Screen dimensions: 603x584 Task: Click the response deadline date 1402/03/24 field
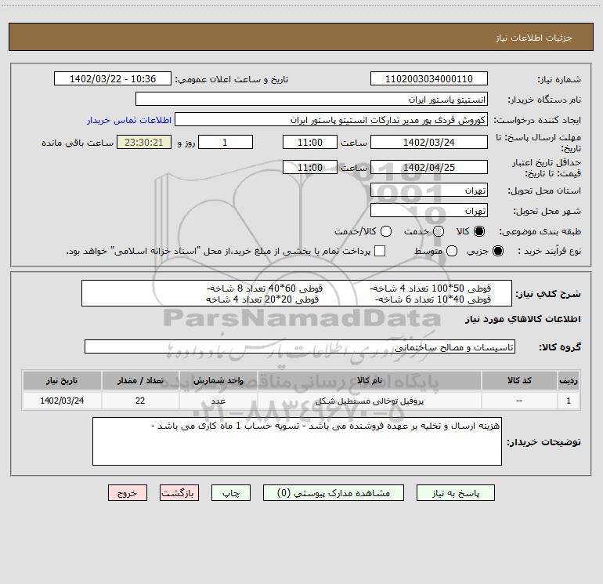429,142
